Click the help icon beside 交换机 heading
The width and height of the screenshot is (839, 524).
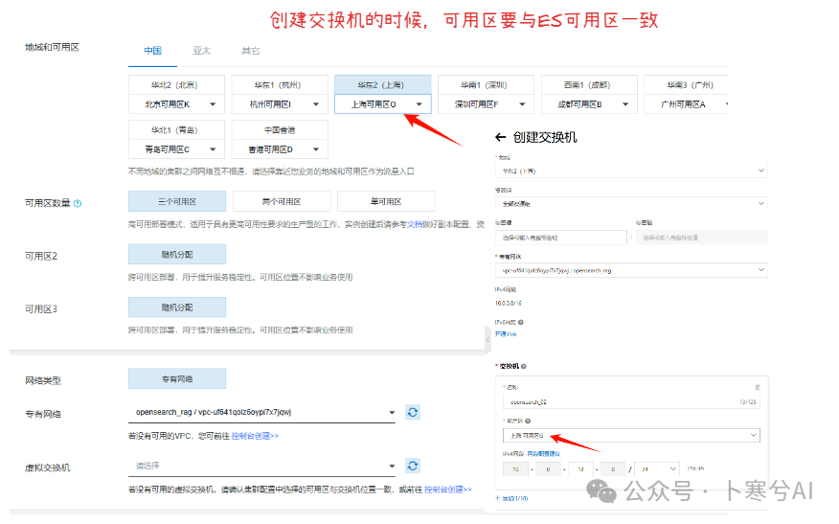click(525, 366)
